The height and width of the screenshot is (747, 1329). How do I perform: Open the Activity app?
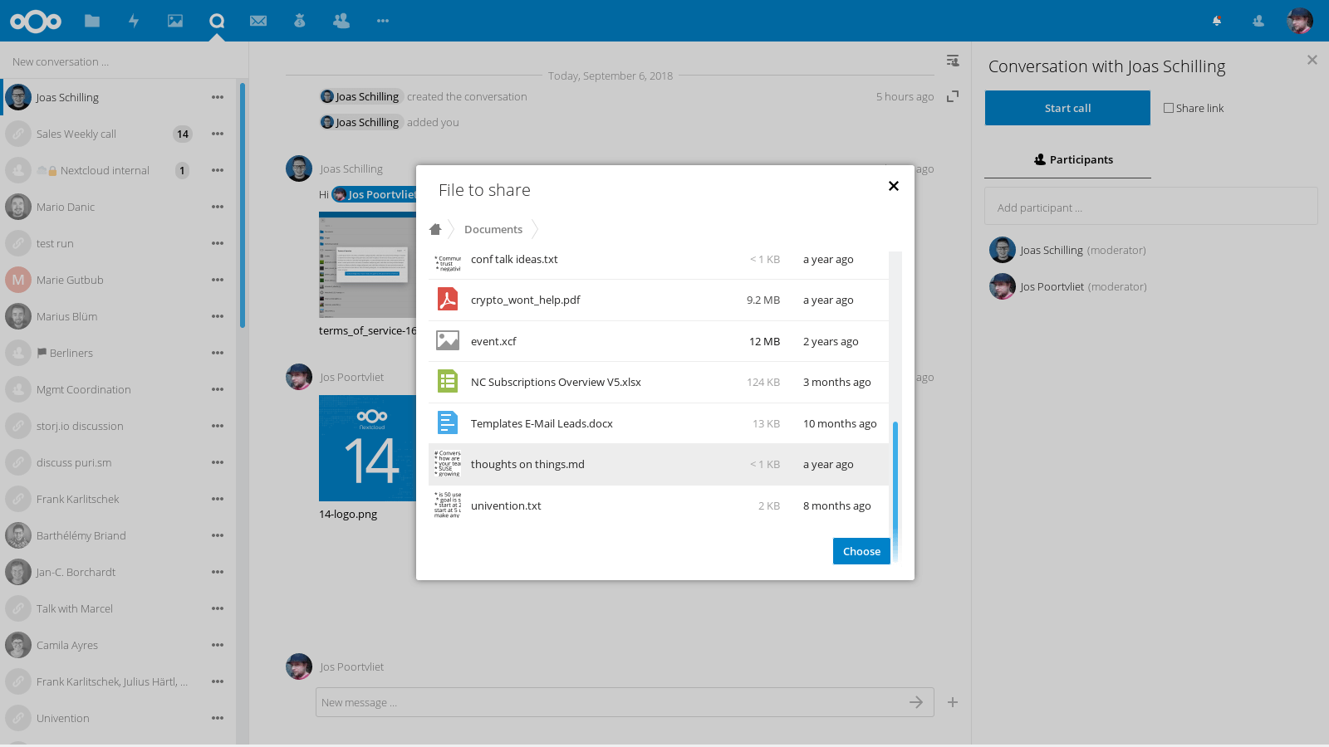[134, 21]
